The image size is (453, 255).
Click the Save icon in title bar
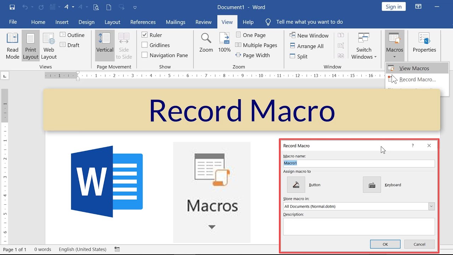pyautogui.click(x=12, y=7)
